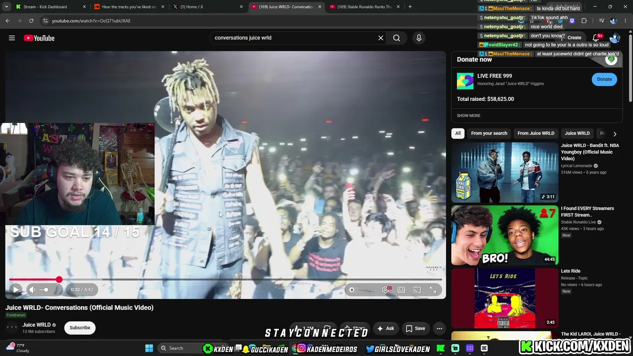Image resolution: width=633 pixels, height=356 pixels.
Task: Open the weather widget showing 77°F
Action: [18, 348]
